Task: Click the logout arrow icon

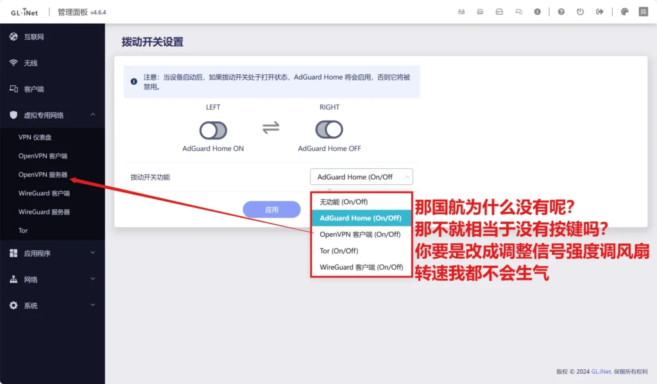Action: 600,12
